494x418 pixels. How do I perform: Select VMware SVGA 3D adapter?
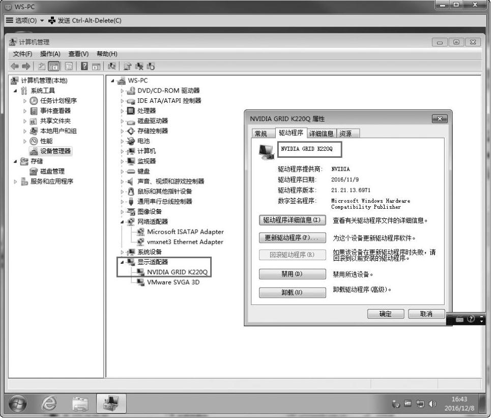[x=173, y=282]
